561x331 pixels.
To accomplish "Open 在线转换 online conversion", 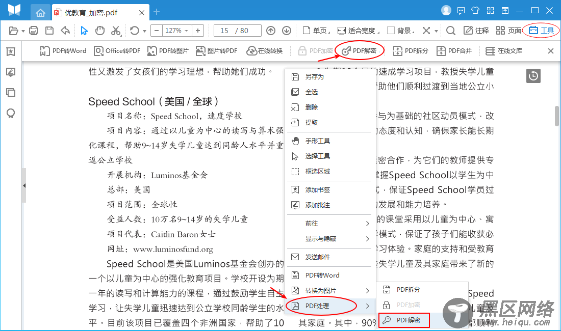I will [264, 51].
